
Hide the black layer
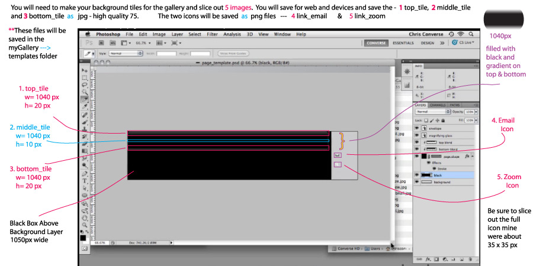pyautogui.click(x=417, y=175)
